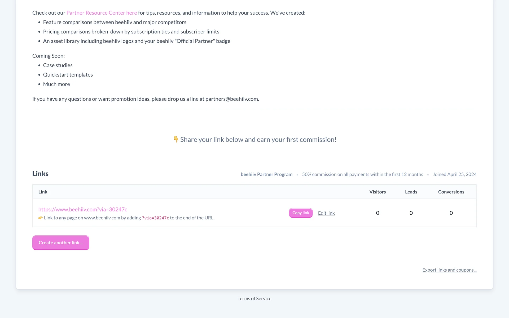Screen dimensions: 509x318
Task: Click the Visitors column header
Action: pos(377,192)
